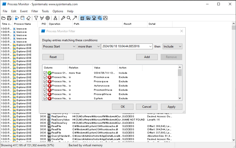This screenshot has width=236, height=148.
Task: Uncheck the Process Start include filter rule
Action: pyautogui.click(x=45, y=73)
